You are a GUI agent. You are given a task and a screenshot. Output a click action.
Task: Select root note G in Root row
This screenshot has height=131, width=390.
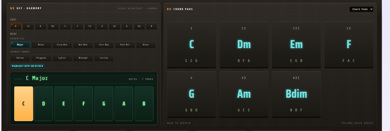click(102, 26)
